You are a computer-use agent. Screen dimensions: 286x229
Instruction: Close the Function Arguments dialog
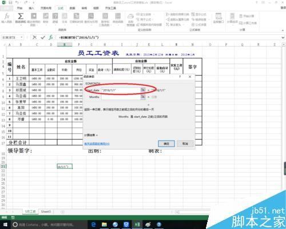(x=190, y=77)
